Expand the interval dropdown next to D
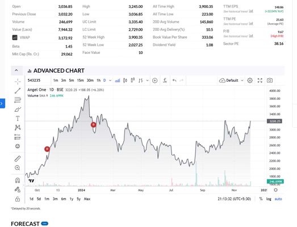Screen dimensions: 297x227 (110, 81)
